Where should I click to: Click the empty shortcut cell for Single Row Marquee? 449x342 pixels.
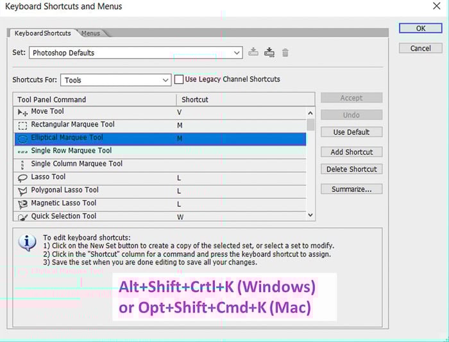pos(241,152)
